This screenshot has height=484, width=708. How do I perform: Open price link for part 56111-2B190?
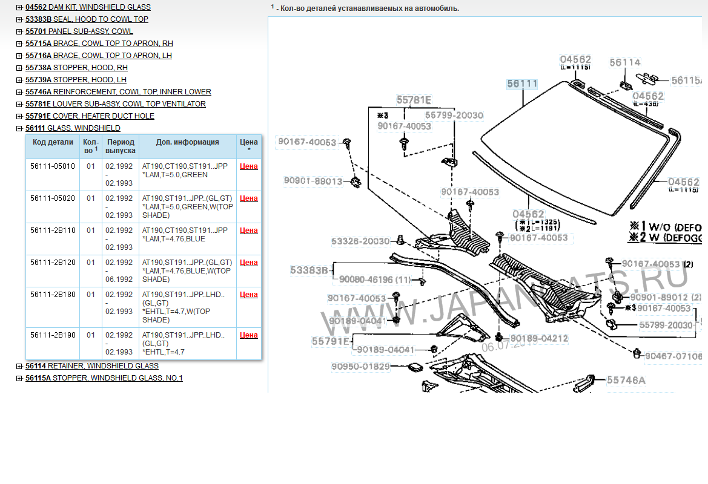coord(248,335)
